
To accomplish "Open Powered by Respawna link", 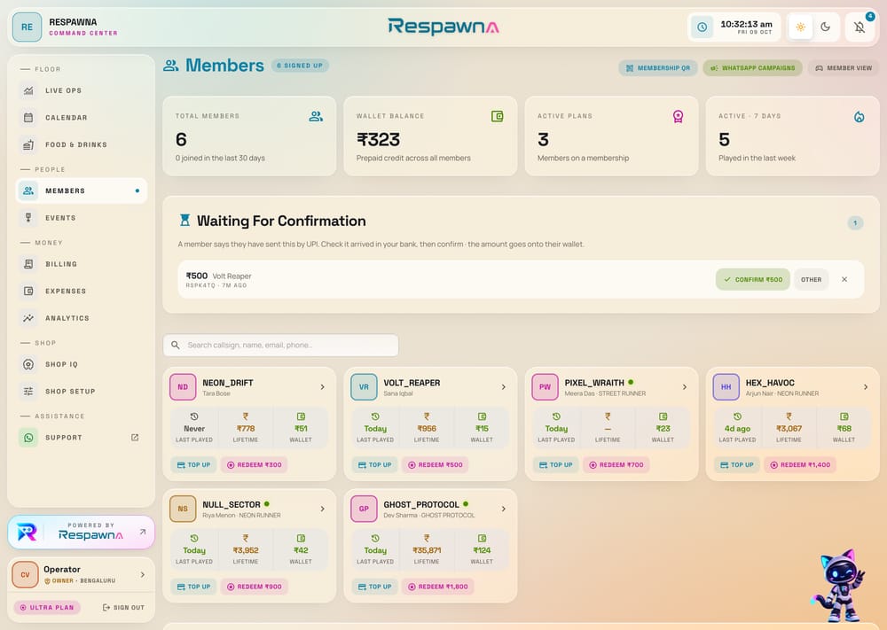I will 81,533.
